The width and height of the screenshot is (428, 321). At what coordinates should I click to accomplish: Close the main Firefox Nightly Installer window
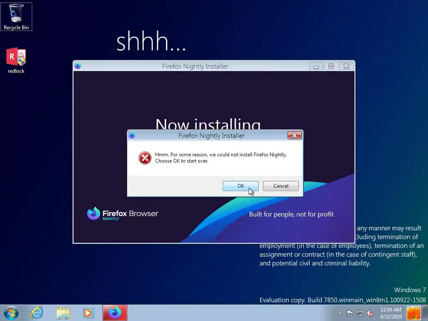[x=346, y=66]
